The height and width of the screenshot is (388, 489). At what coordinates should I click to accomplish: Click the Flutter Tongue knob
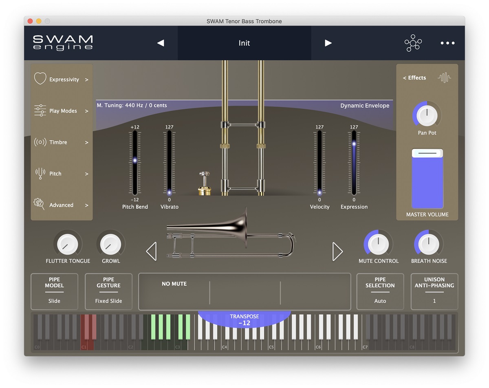pyautogui.click(x=68, y=244)
